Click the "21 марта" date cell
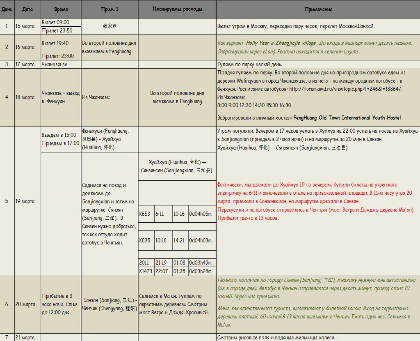420x341 pixels. (27, 338)
